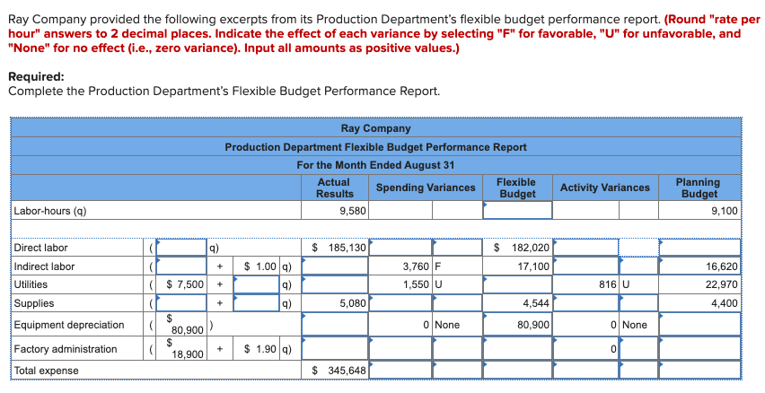This screenshot has width=765, height=393.
Task: Click the Direct labor rate per hour formula field
Action: [x=181, y=248]
